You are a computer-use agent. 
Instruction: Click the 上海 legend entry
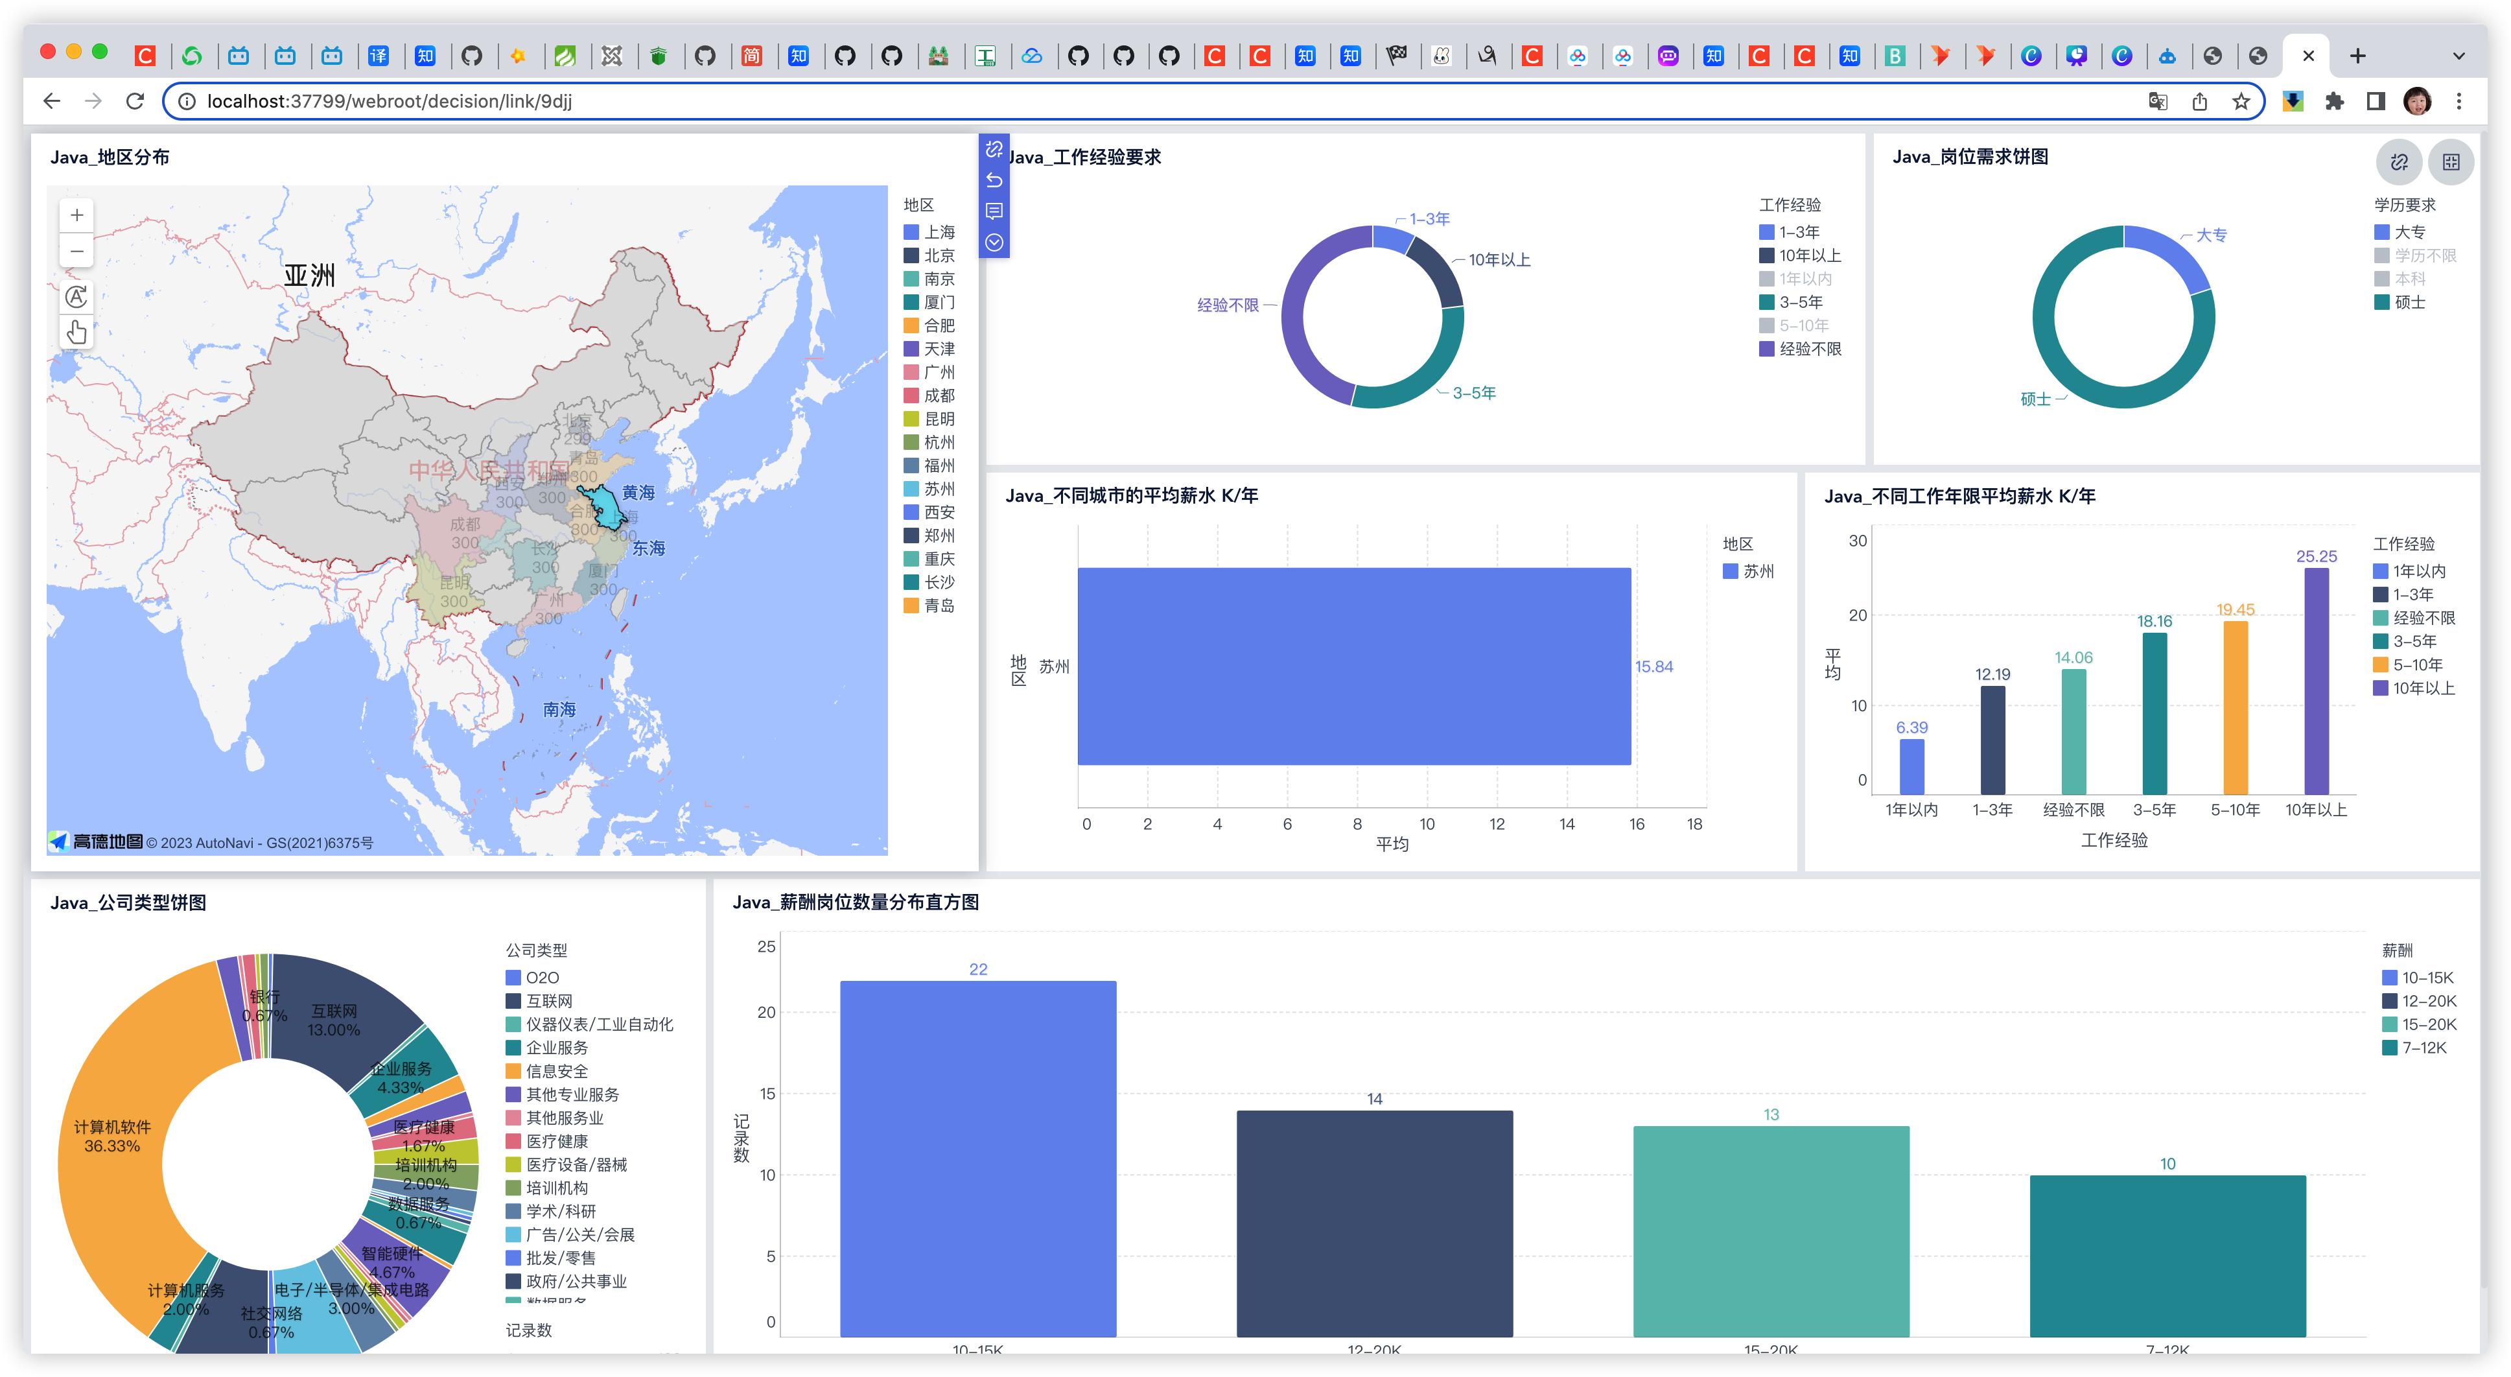(939, 232)
